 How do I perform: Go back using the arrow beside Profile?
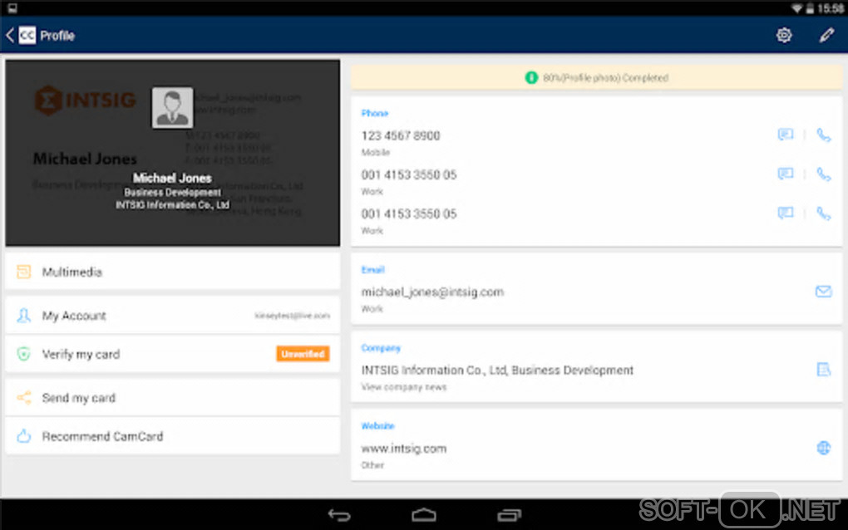click(x=10, y=36)
